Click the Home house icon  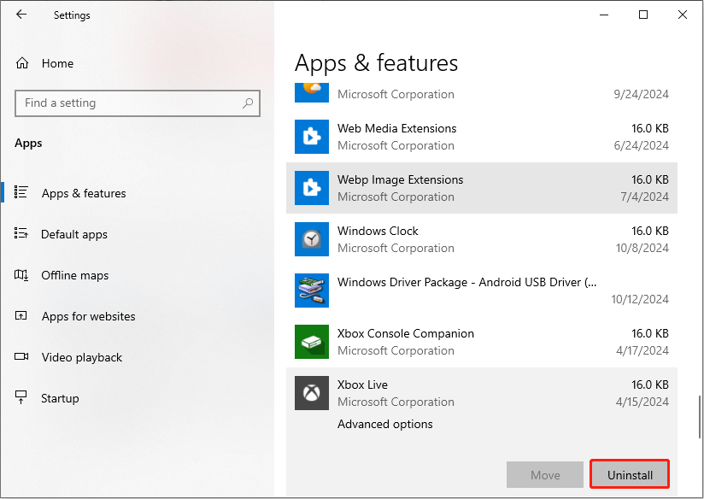tap(22, 63)
